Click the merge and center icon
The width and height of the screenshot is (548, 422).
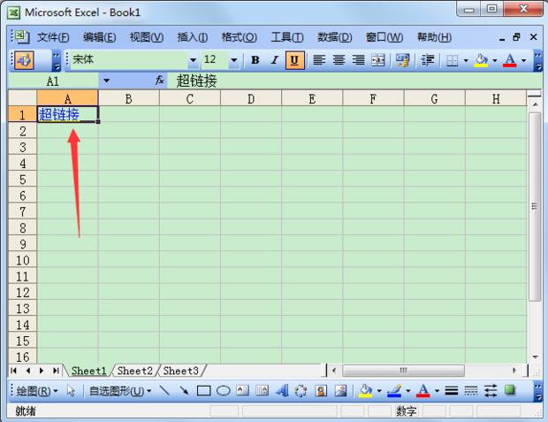click(x=378, y=60)
